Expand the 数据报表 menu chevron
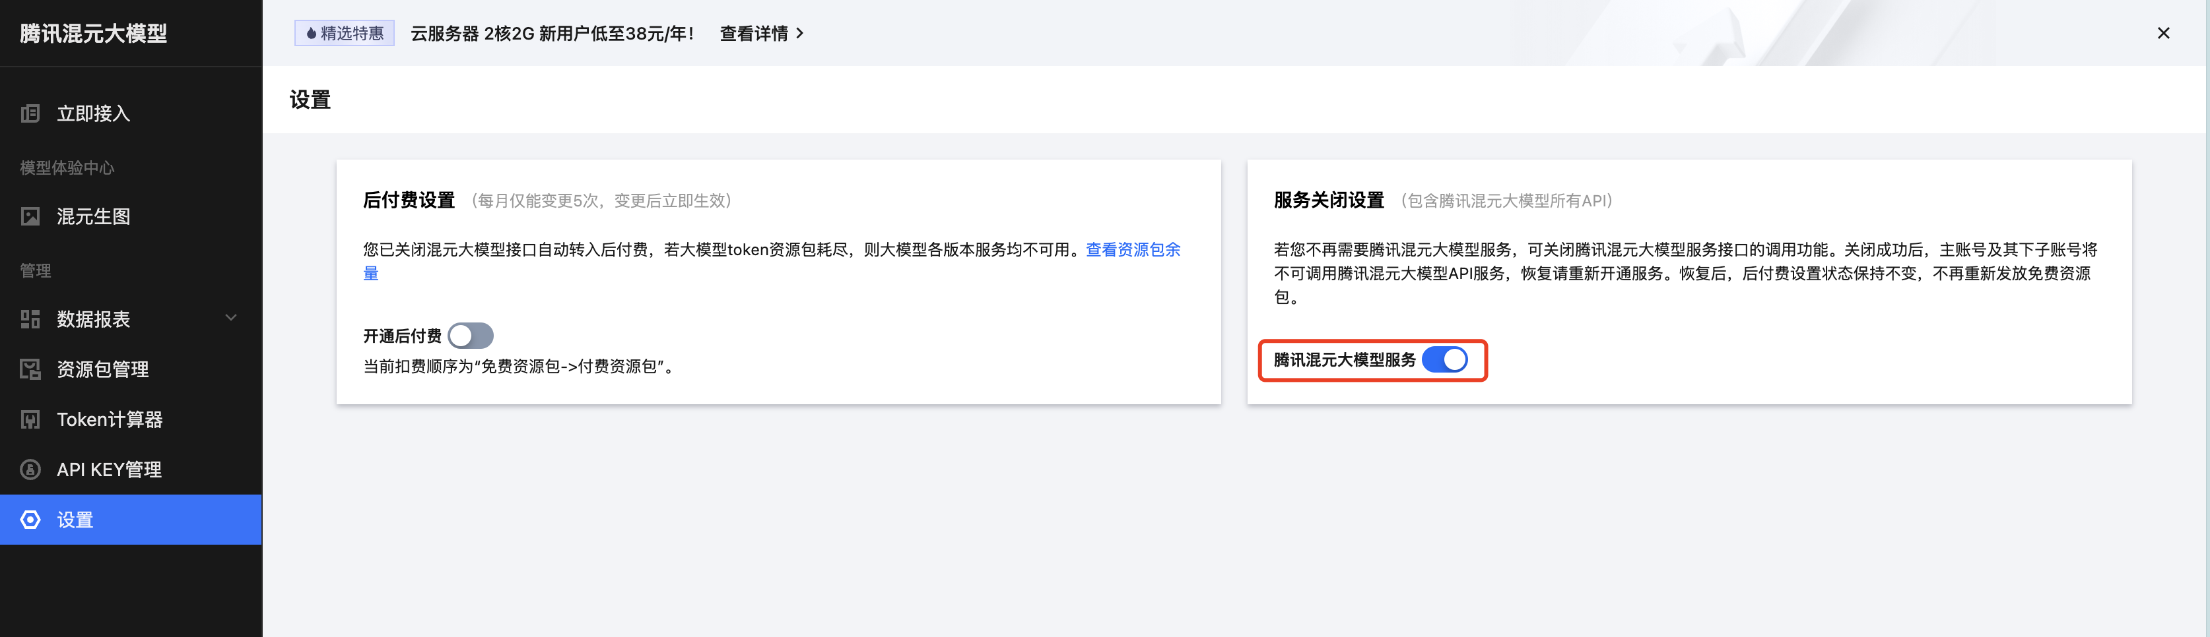 click(231, 318)
